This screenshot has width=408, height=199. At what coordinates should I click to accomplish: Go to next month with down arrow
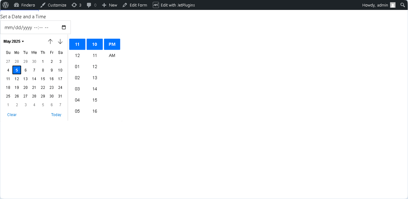pos(60,41)
